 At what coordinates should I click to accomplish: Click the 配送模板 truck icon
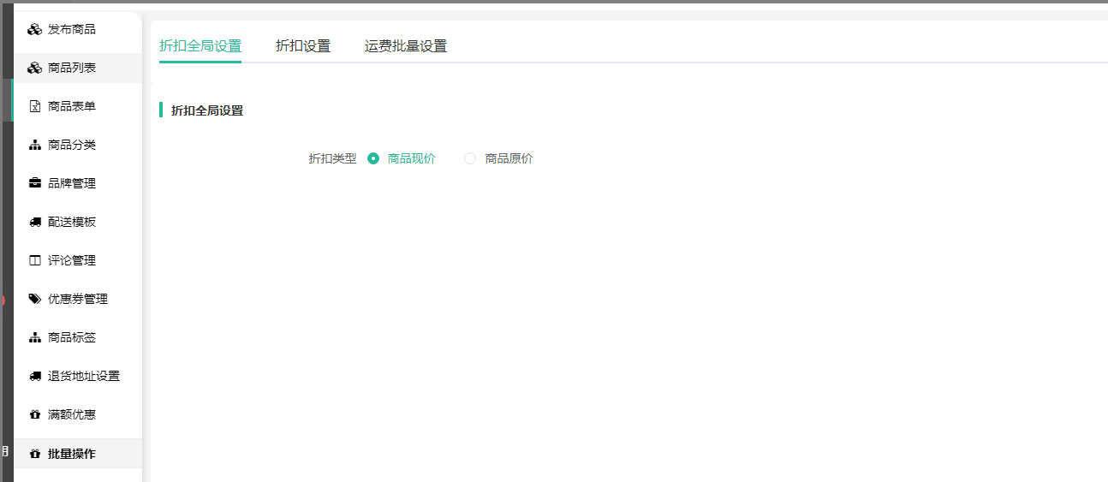coord(35,222)
